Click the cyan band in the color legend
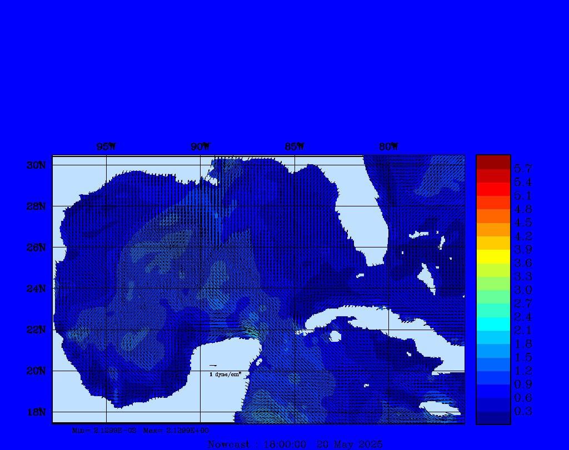 coord(493,323)
